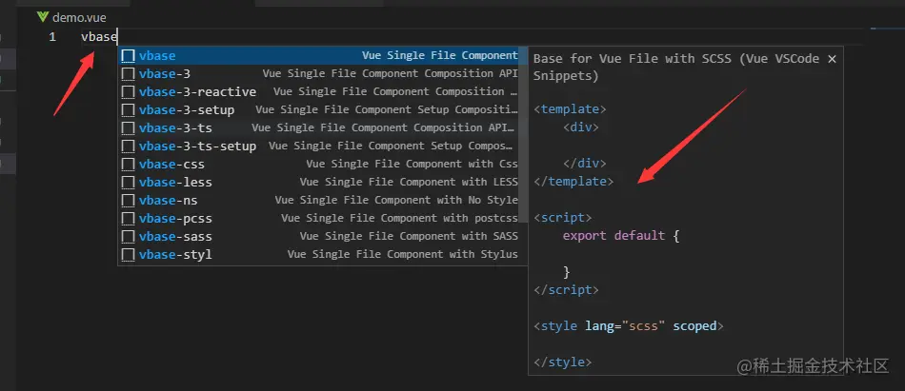This screenshot has width=905, height=391.
Task: Click the snippet icon beside vbase-sass
Action: click(x=129, y=237)
